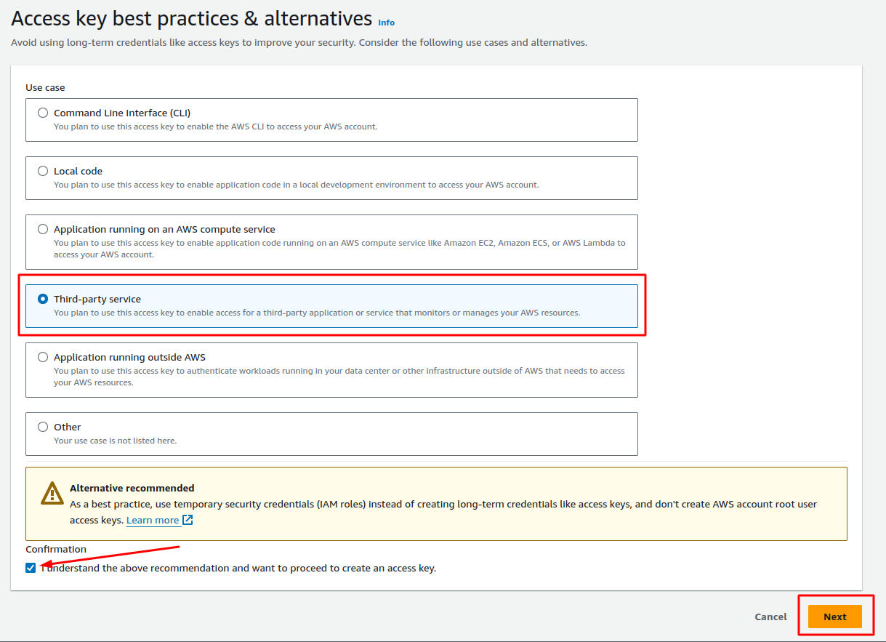Click the orange Next button
The width and height of the screenshot is (886, 642).
(x=835, y=617)
